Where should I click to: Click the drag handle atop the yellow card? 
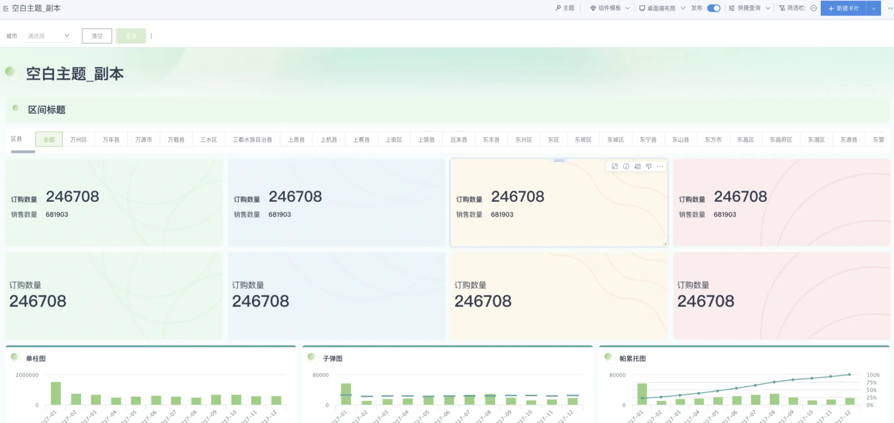click(559, 161)
